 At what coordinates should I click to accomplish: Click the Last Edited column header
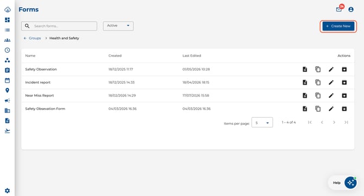point(192,56)
